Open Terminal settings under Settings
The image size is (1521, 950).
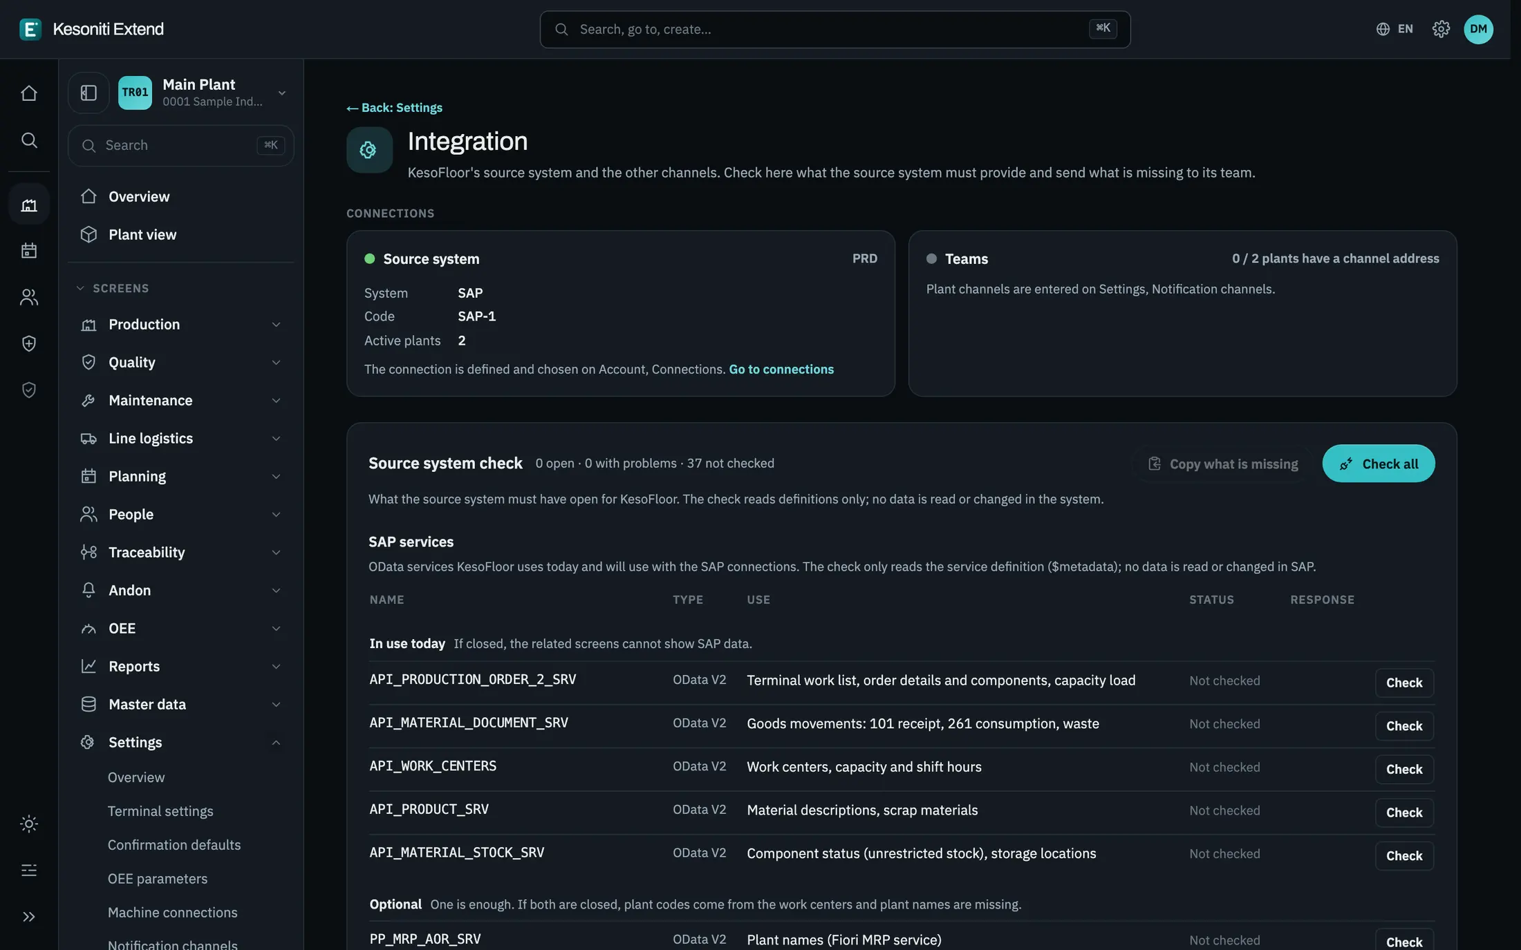tap(160, 811)
